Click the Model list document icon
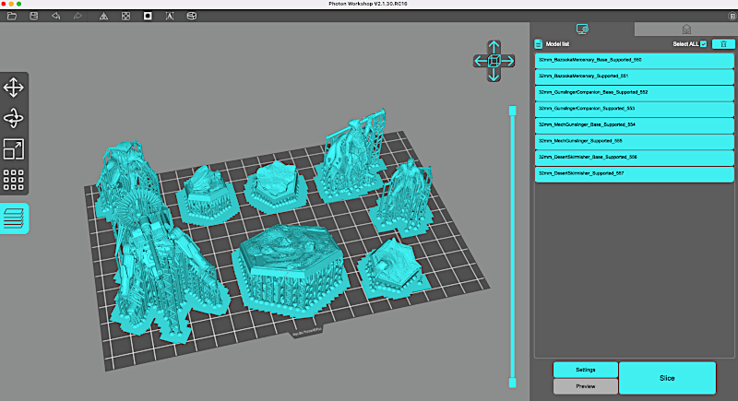This screenshot has height=401, width=738. tap(539, 44)
